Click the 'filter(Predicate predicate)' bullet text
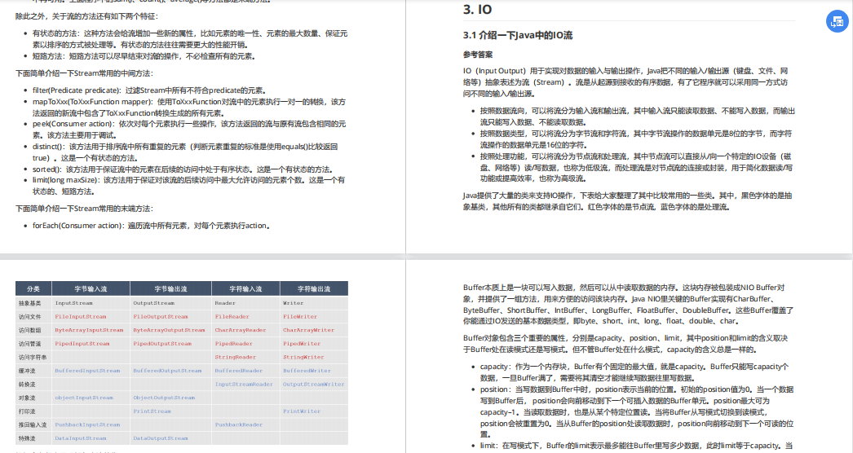This screenshot has width=853, height=453. (76, 90)
